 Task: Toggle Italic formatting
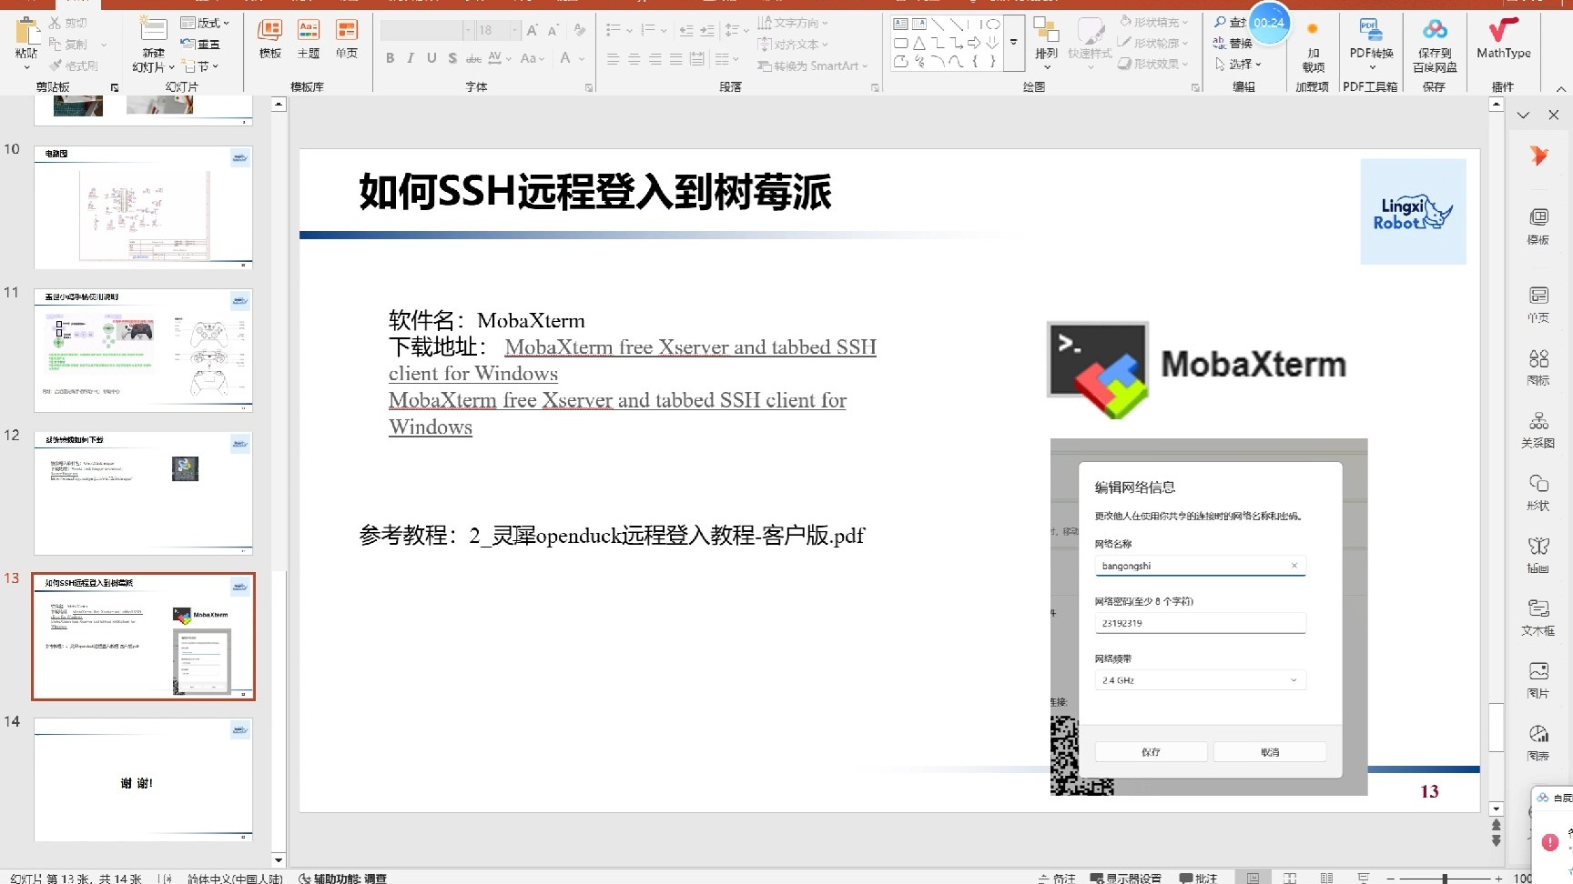411,58
